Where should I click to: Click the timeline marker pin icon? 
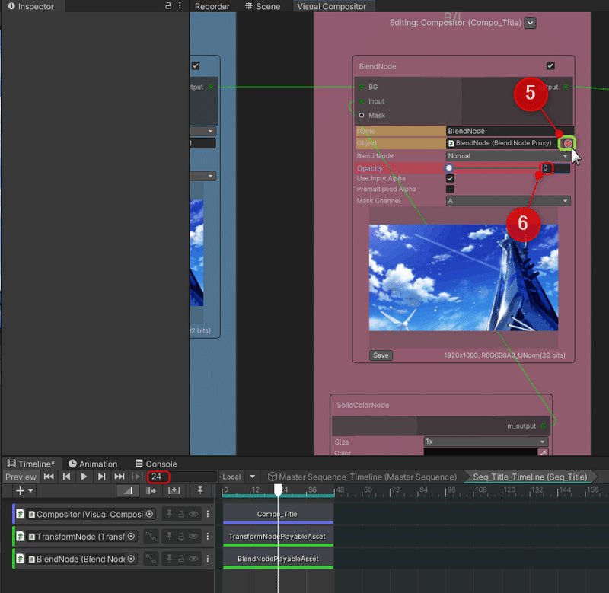click(200, 491)
